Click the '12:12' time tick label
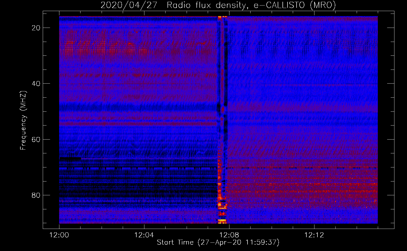Viewport: 407px width, 251px height. click(x=314, y=235)
